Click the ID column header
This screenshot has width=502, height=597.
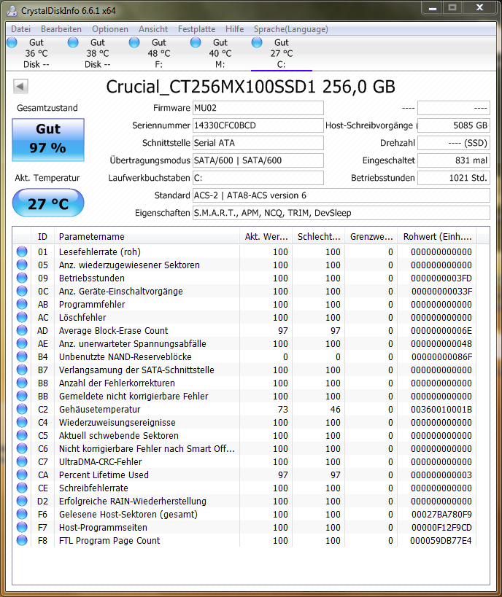point(42,236)
